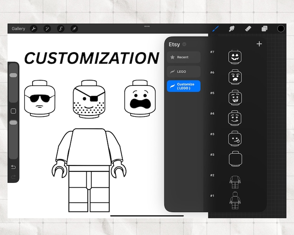The height and width of the screenshot is (235, 294).
Task: Open the Actions wrench menu
Action: (34, 28)
